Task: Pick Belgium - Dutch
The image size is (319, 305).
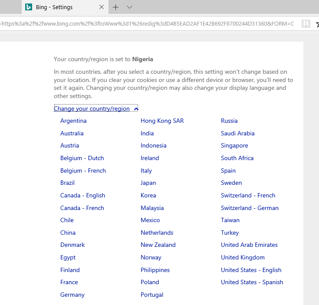Action: (x=82, y=158)
